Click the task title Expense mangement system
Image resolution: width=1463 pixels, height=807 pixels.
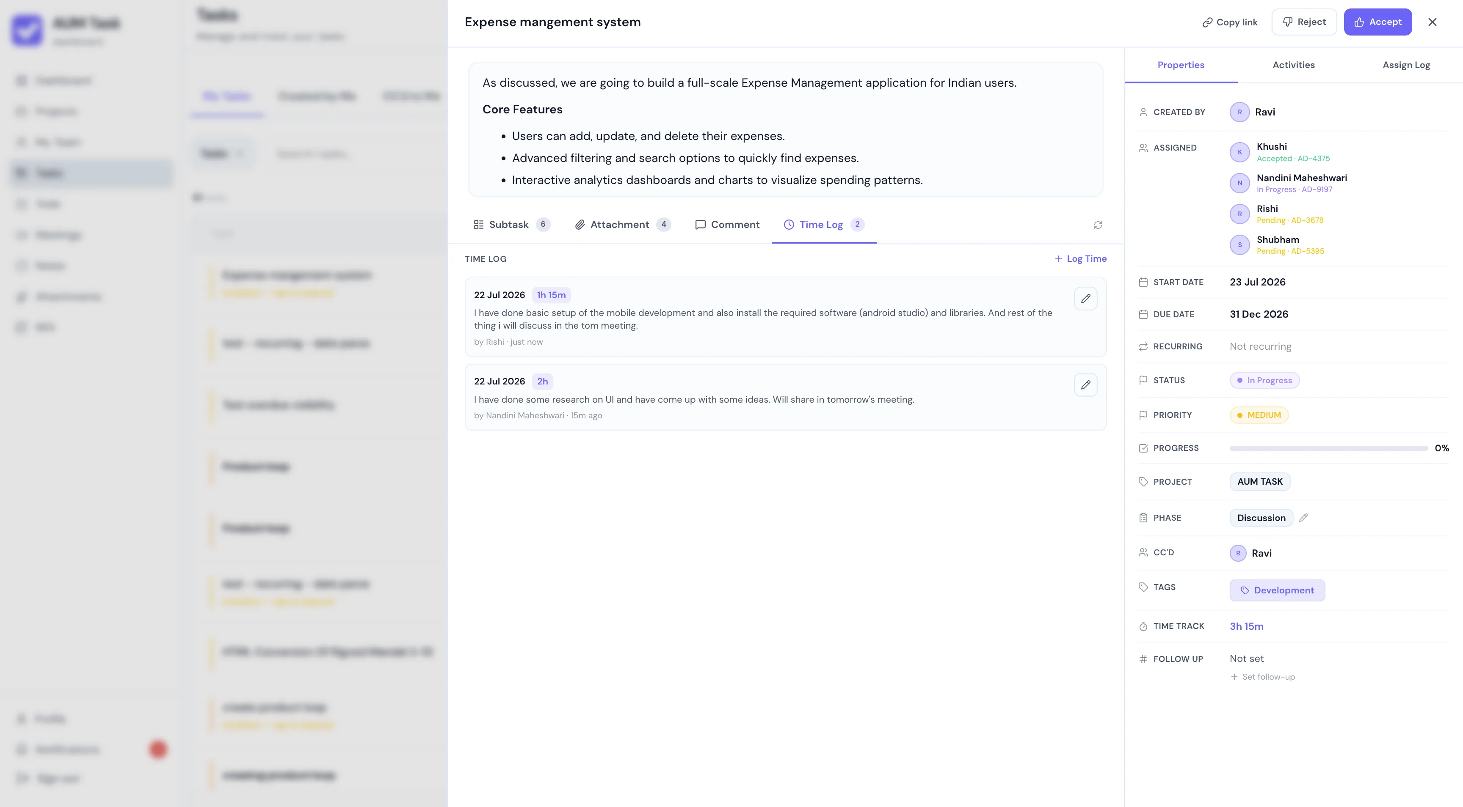552,22
